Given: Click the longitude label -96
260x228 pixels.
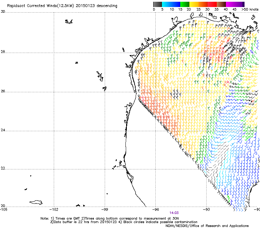Looking at the screenshot, I should point(156,209).
